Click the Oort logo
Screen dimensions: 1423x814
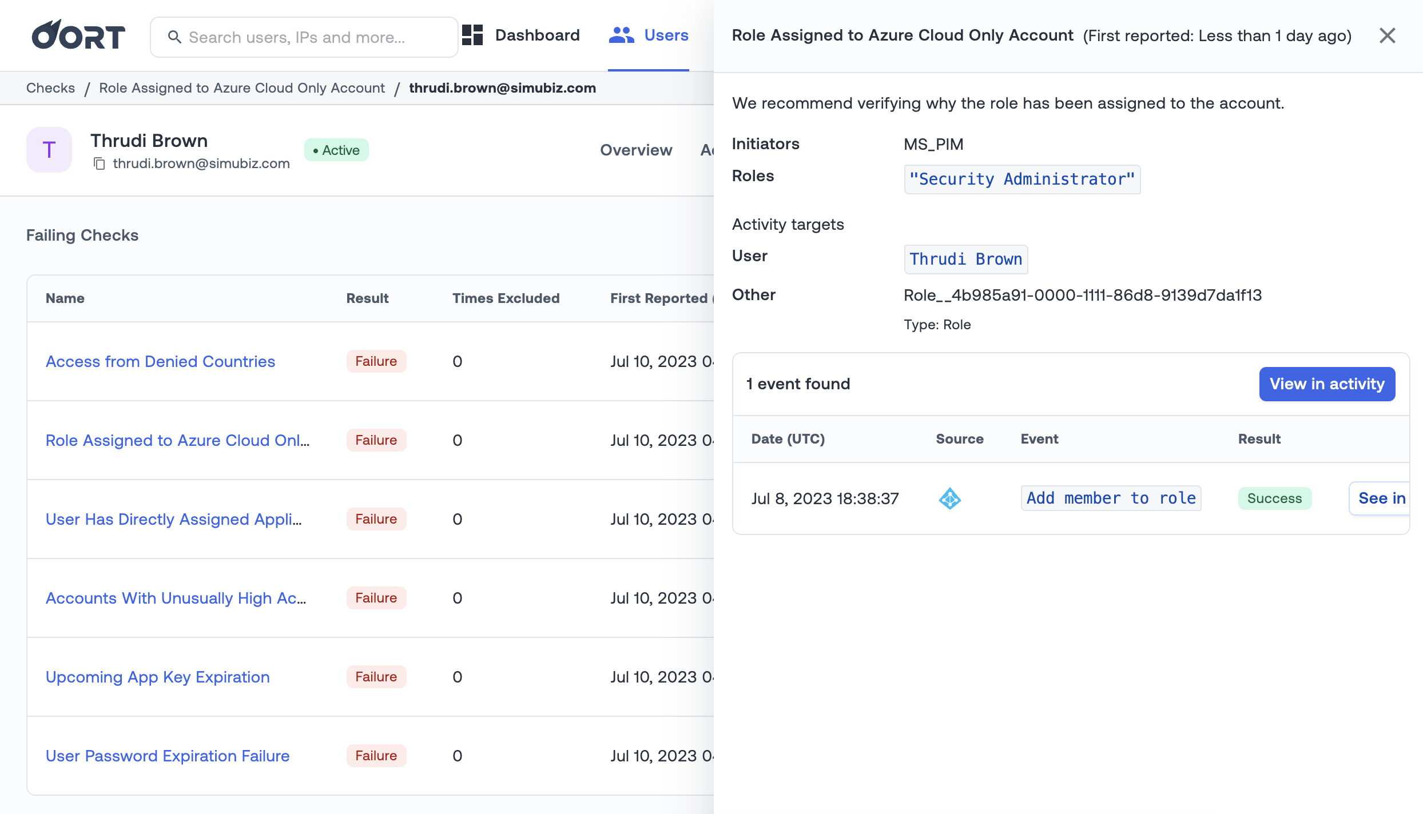click(78, 36)
